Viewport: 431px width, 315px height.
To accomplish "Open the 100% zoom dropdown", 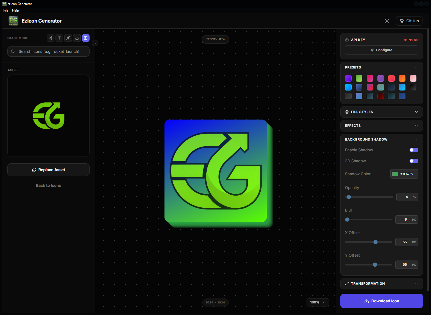I will click(318, 302).
